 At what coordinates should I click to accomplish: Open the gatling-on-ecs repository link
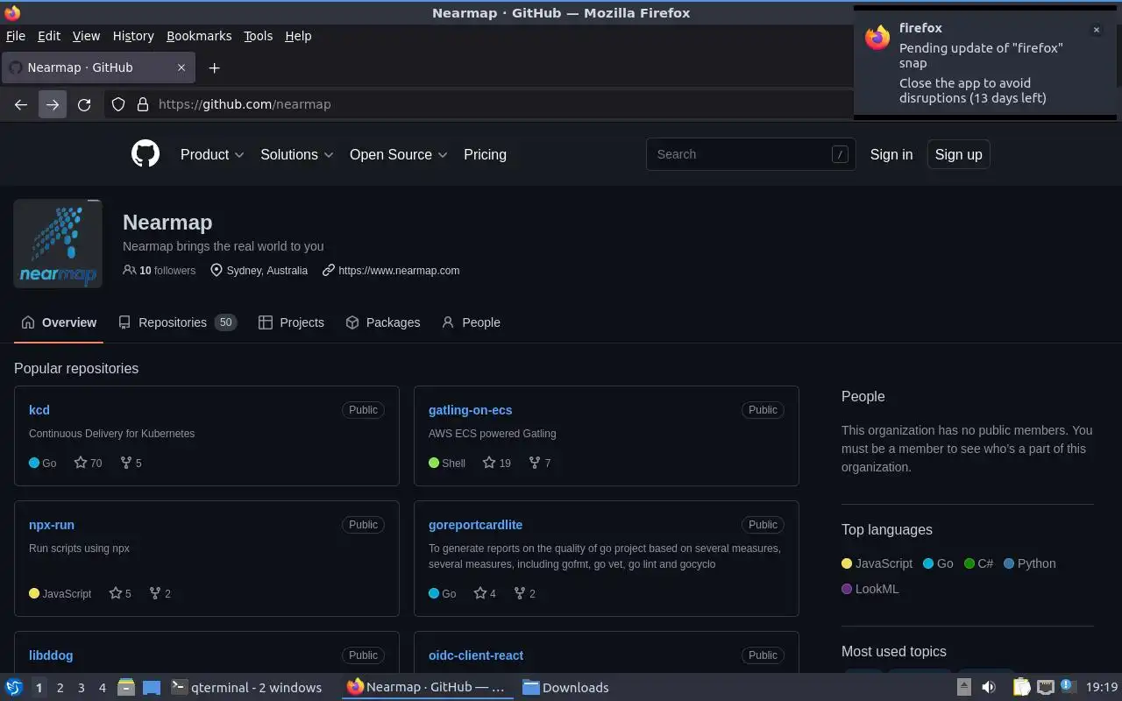pyautogui.click(x=470, y=410)
